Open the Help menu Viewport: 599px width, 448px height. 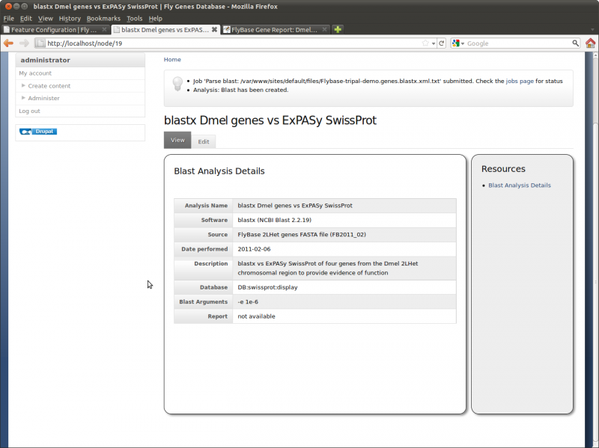coord(156,18)
